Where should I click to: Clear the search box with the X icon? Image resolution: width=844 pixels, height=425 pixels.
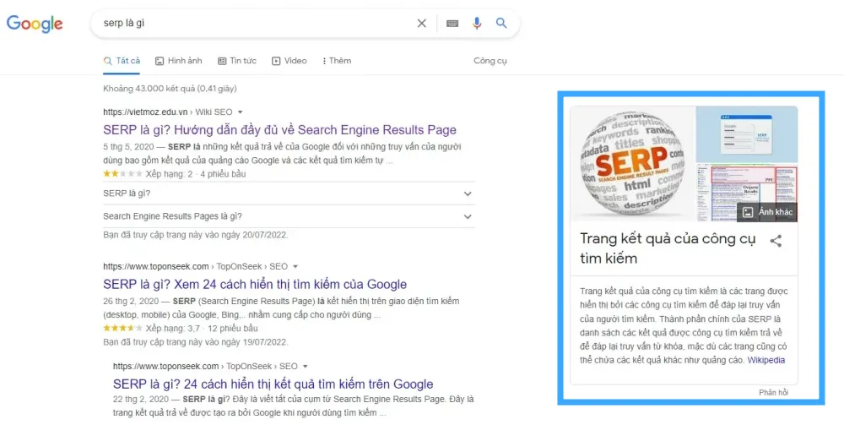[x=422, y=24]
